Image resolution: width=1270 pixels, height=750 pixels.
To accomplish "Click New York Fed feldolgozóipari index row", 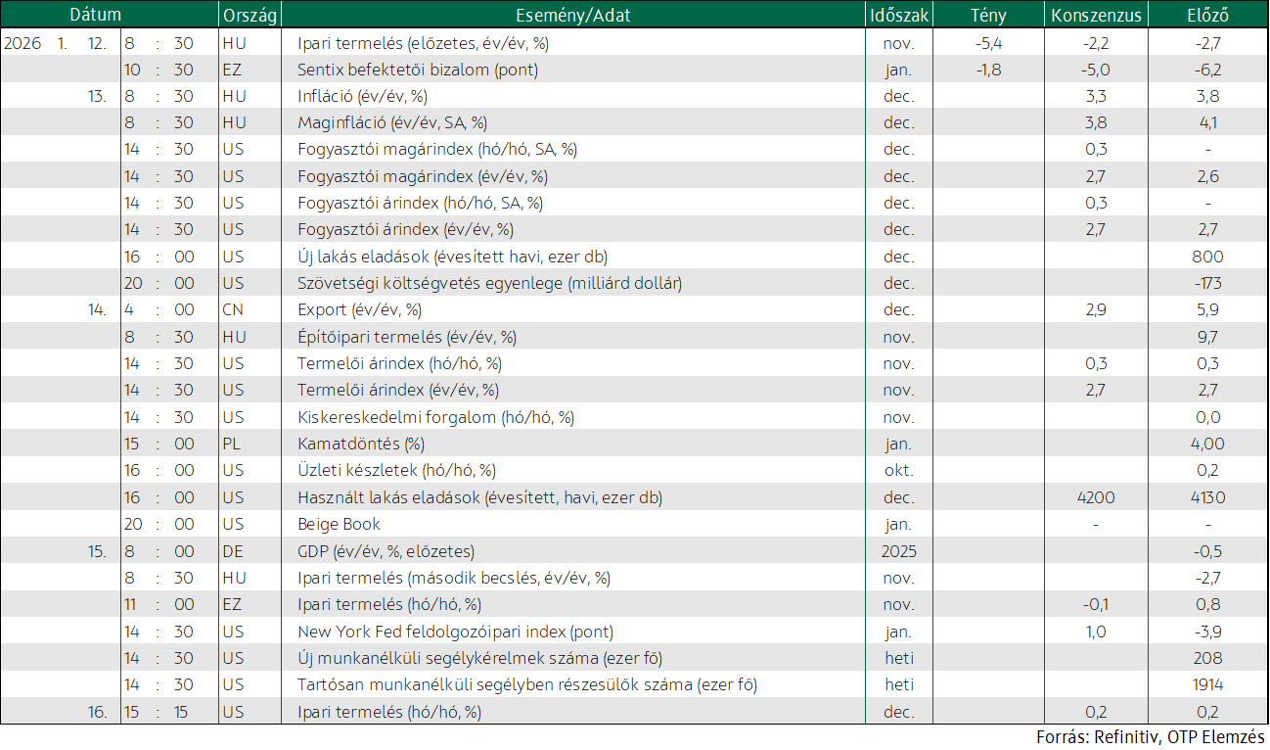I will click(x=634, y=631).
